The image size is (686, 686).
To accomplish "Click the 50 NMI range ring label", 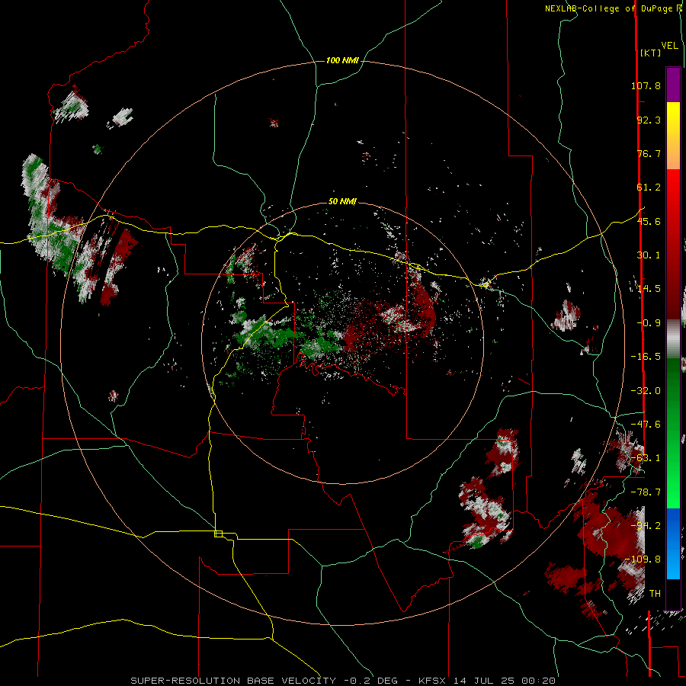I will click(x=342, y=201).
